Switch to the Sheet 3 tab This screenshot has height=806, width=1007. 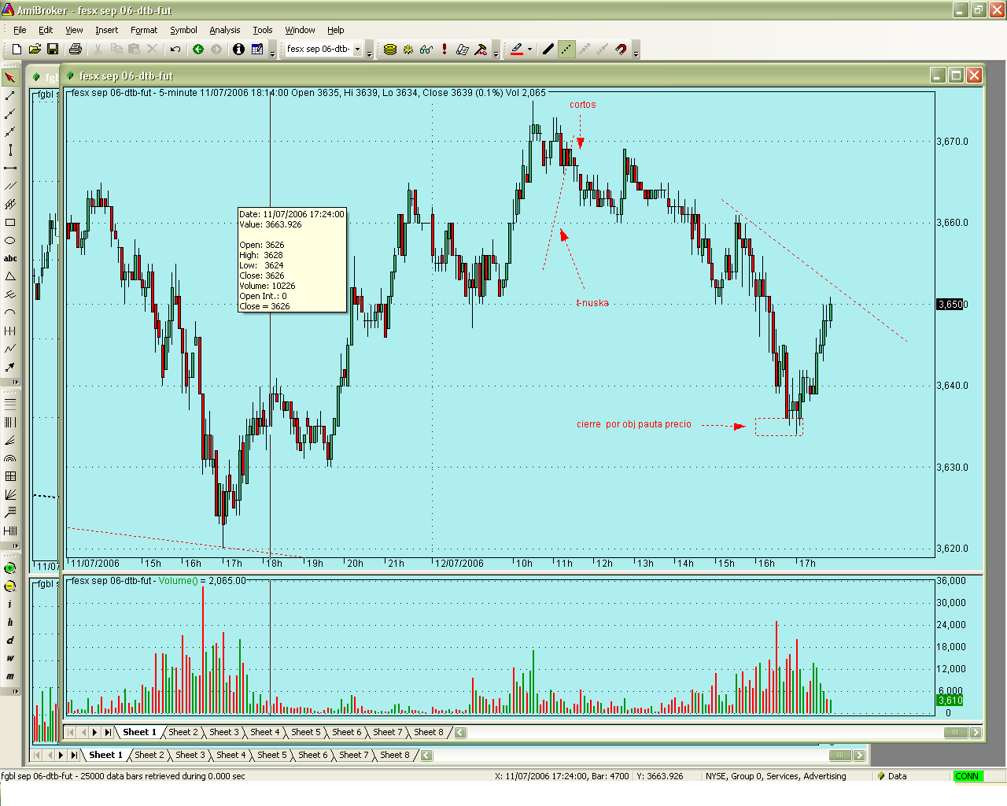tap(223, 732)
